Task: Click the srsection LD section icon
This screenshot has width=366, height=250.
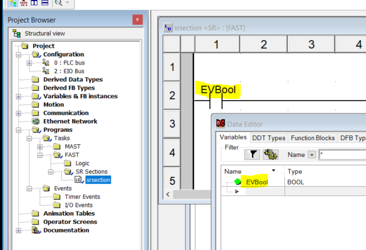Action: point(79,180)
